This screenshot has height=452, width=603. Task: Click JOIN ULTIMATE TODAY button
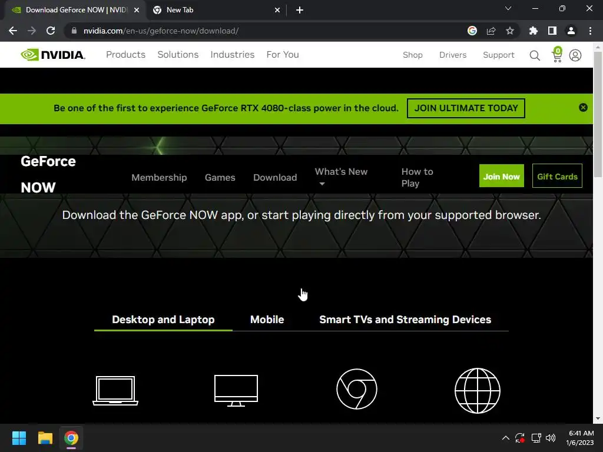pos(466,108)
